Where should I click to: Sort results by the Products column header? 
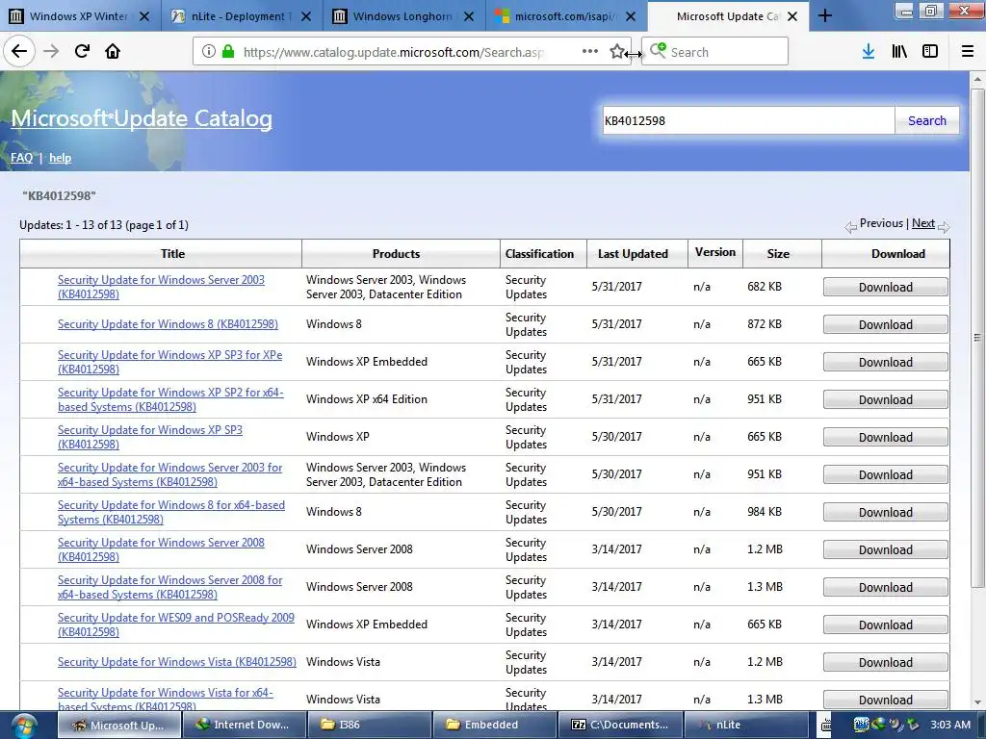396,254
